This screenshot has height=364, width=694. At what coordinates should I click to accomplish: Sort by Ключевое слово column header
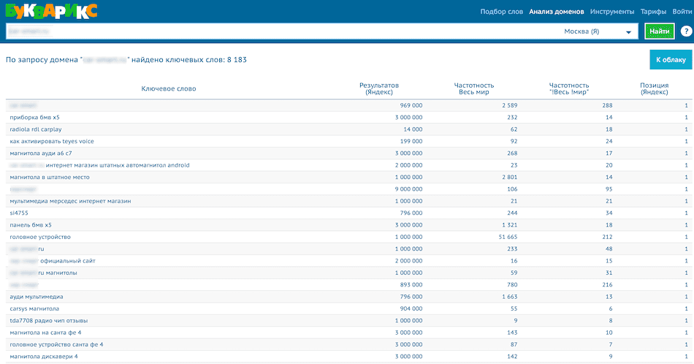[x=169, y=89]
